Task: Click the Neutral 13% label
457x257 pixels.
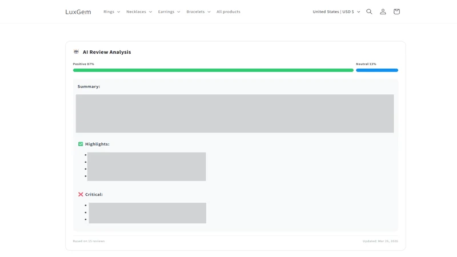Action: pyautogui.click(x=366, y=64)
